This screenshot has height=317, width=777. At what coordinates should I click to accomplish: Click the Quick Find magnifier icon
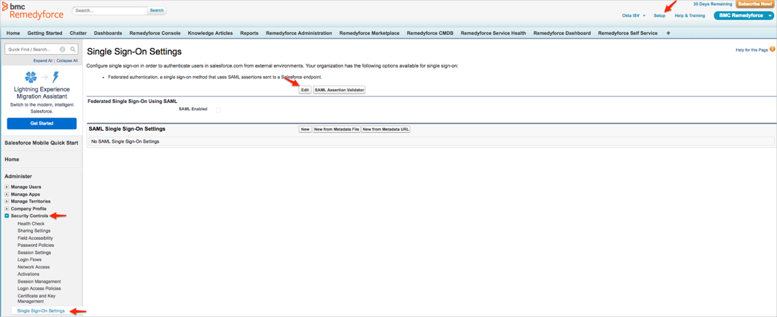pyautogui.click(x=73, y=50)
